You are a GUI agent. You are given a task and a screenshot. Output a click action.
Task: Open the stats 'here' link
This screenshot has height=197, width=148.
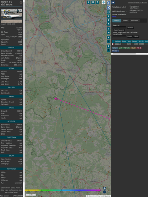(x=114, y=16)
